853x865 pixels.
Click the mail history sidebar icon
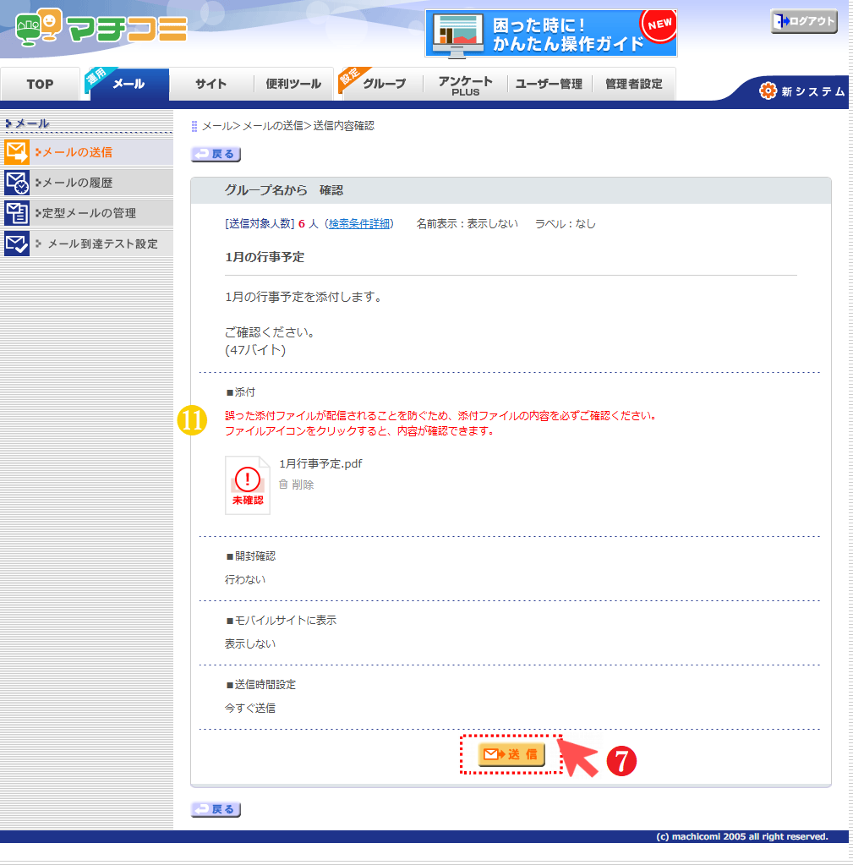click(17, 183)
